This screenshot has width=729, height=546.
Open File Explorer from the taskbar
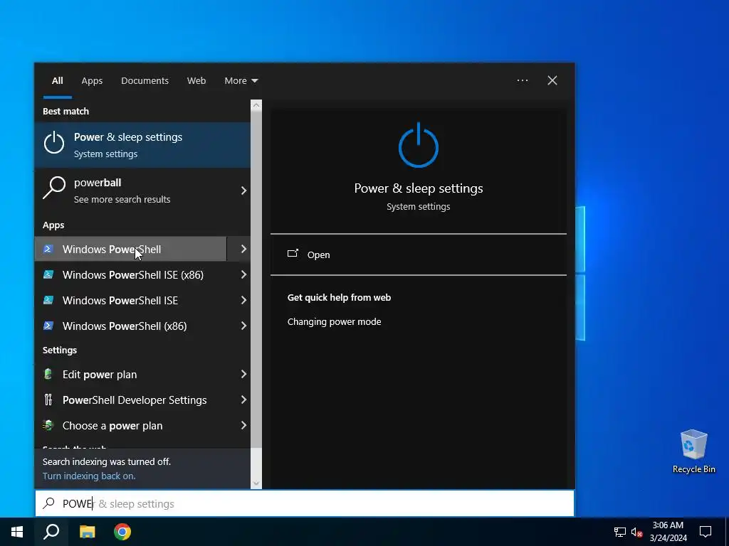pyautogui.click(x=87, y=532)
